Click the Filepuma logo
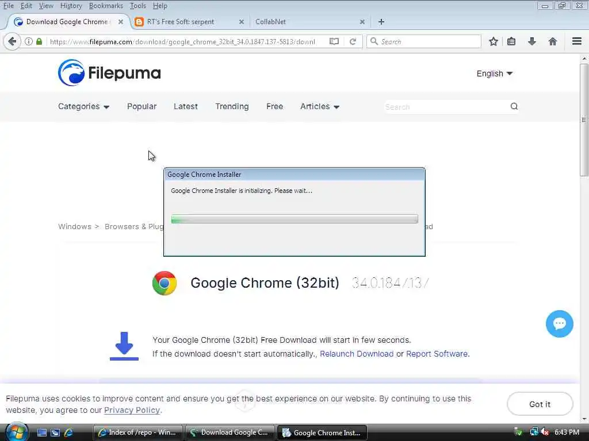The image size is (589, 441). (x=109, y=73)
